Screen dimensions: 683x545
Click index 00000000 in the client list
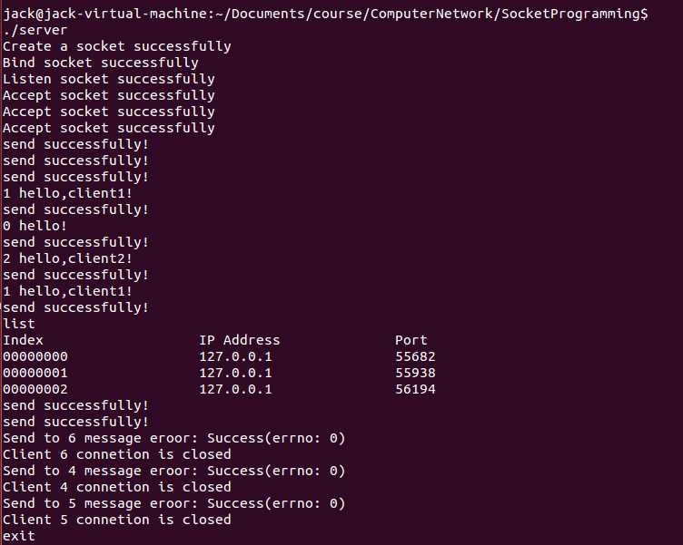pos(35,356)
